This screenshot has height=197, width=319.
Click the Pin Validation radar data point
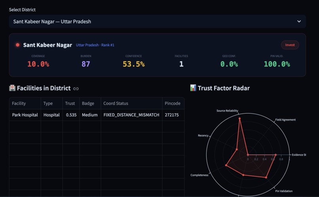(x=266, y=177)
